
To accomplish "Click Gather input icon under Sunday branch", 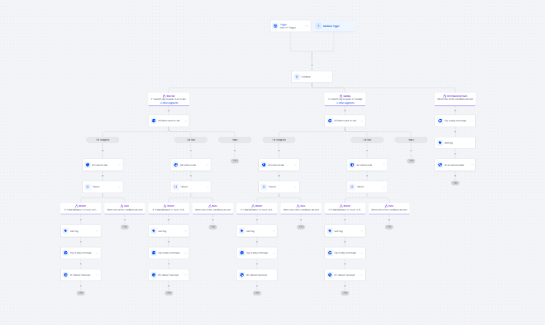I will pos(330,121).
